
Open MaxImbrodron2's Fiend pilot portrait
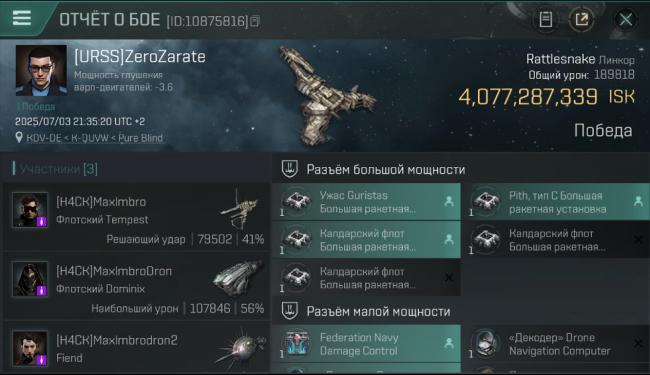pyautogui.click(x=30, y=348)
